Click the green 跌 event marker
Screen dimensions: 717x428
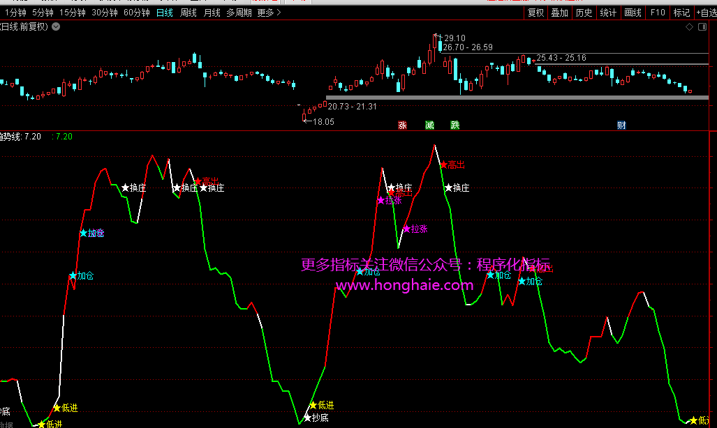click(x=455, y=125)
